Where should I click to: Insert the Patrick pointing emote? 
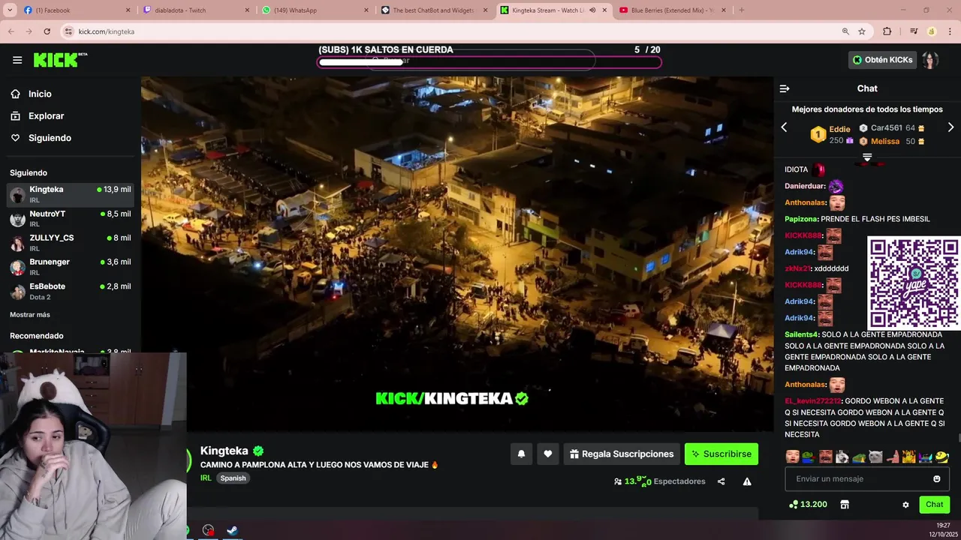coord(892,457)
